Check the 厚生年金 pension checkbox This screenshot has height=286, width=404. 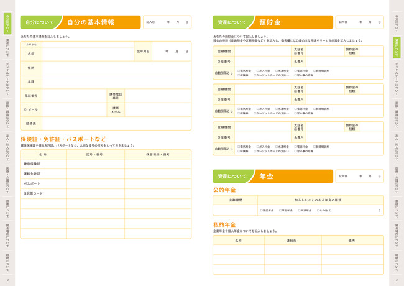[x=280, y=210]
